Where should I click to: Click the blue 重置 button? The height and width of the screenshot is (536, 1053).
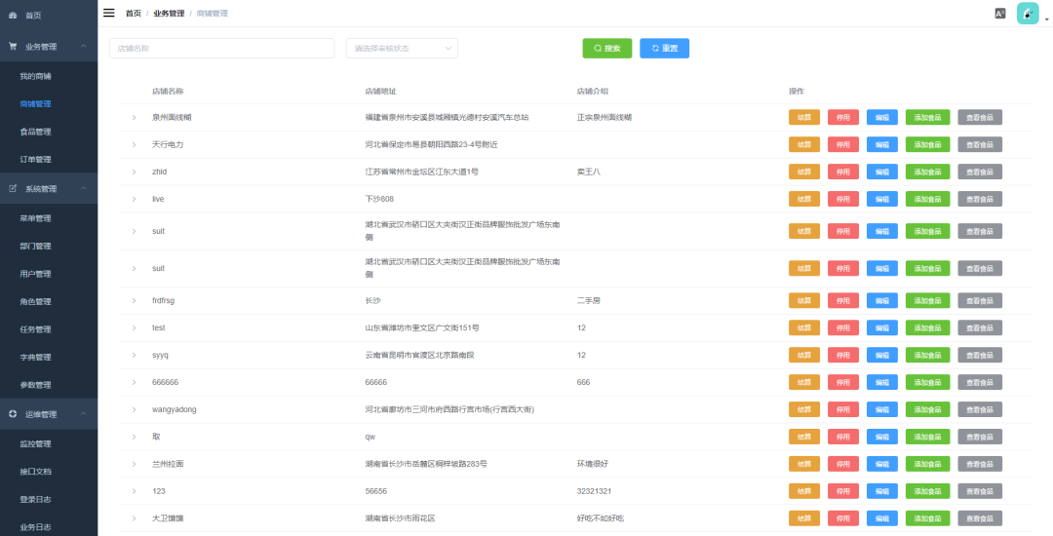coord(664,49)
